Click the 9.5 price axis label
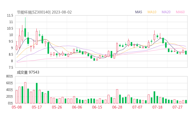Image resolution: width=190 pixels, height=113 pixels. [x=10, y=42]
